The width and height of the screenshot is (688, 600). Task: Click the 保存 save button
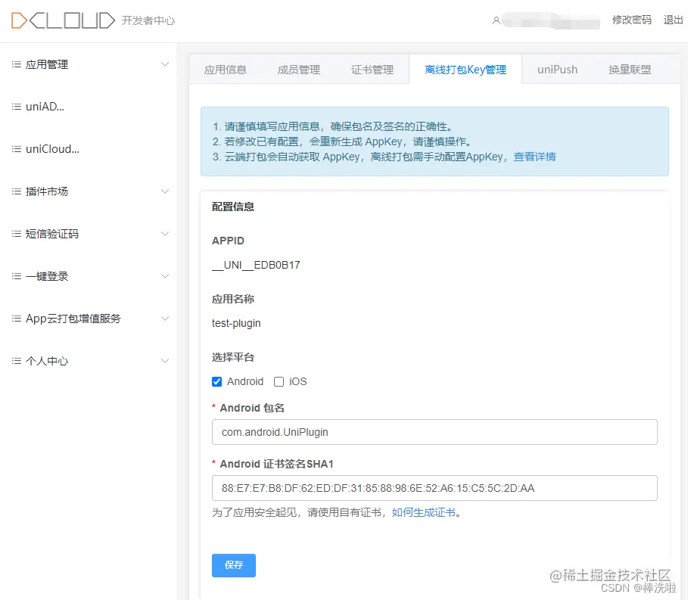point(234,565)
